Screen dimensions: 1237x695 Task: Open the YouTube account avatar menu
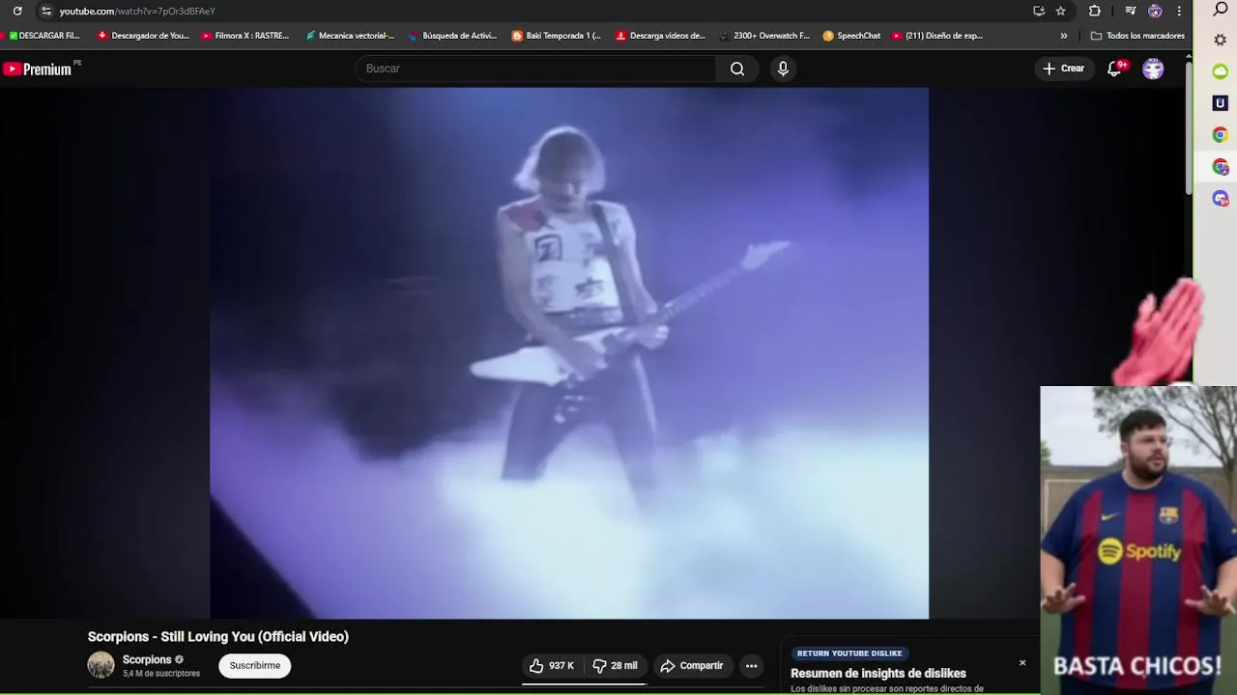point(1153,69)
